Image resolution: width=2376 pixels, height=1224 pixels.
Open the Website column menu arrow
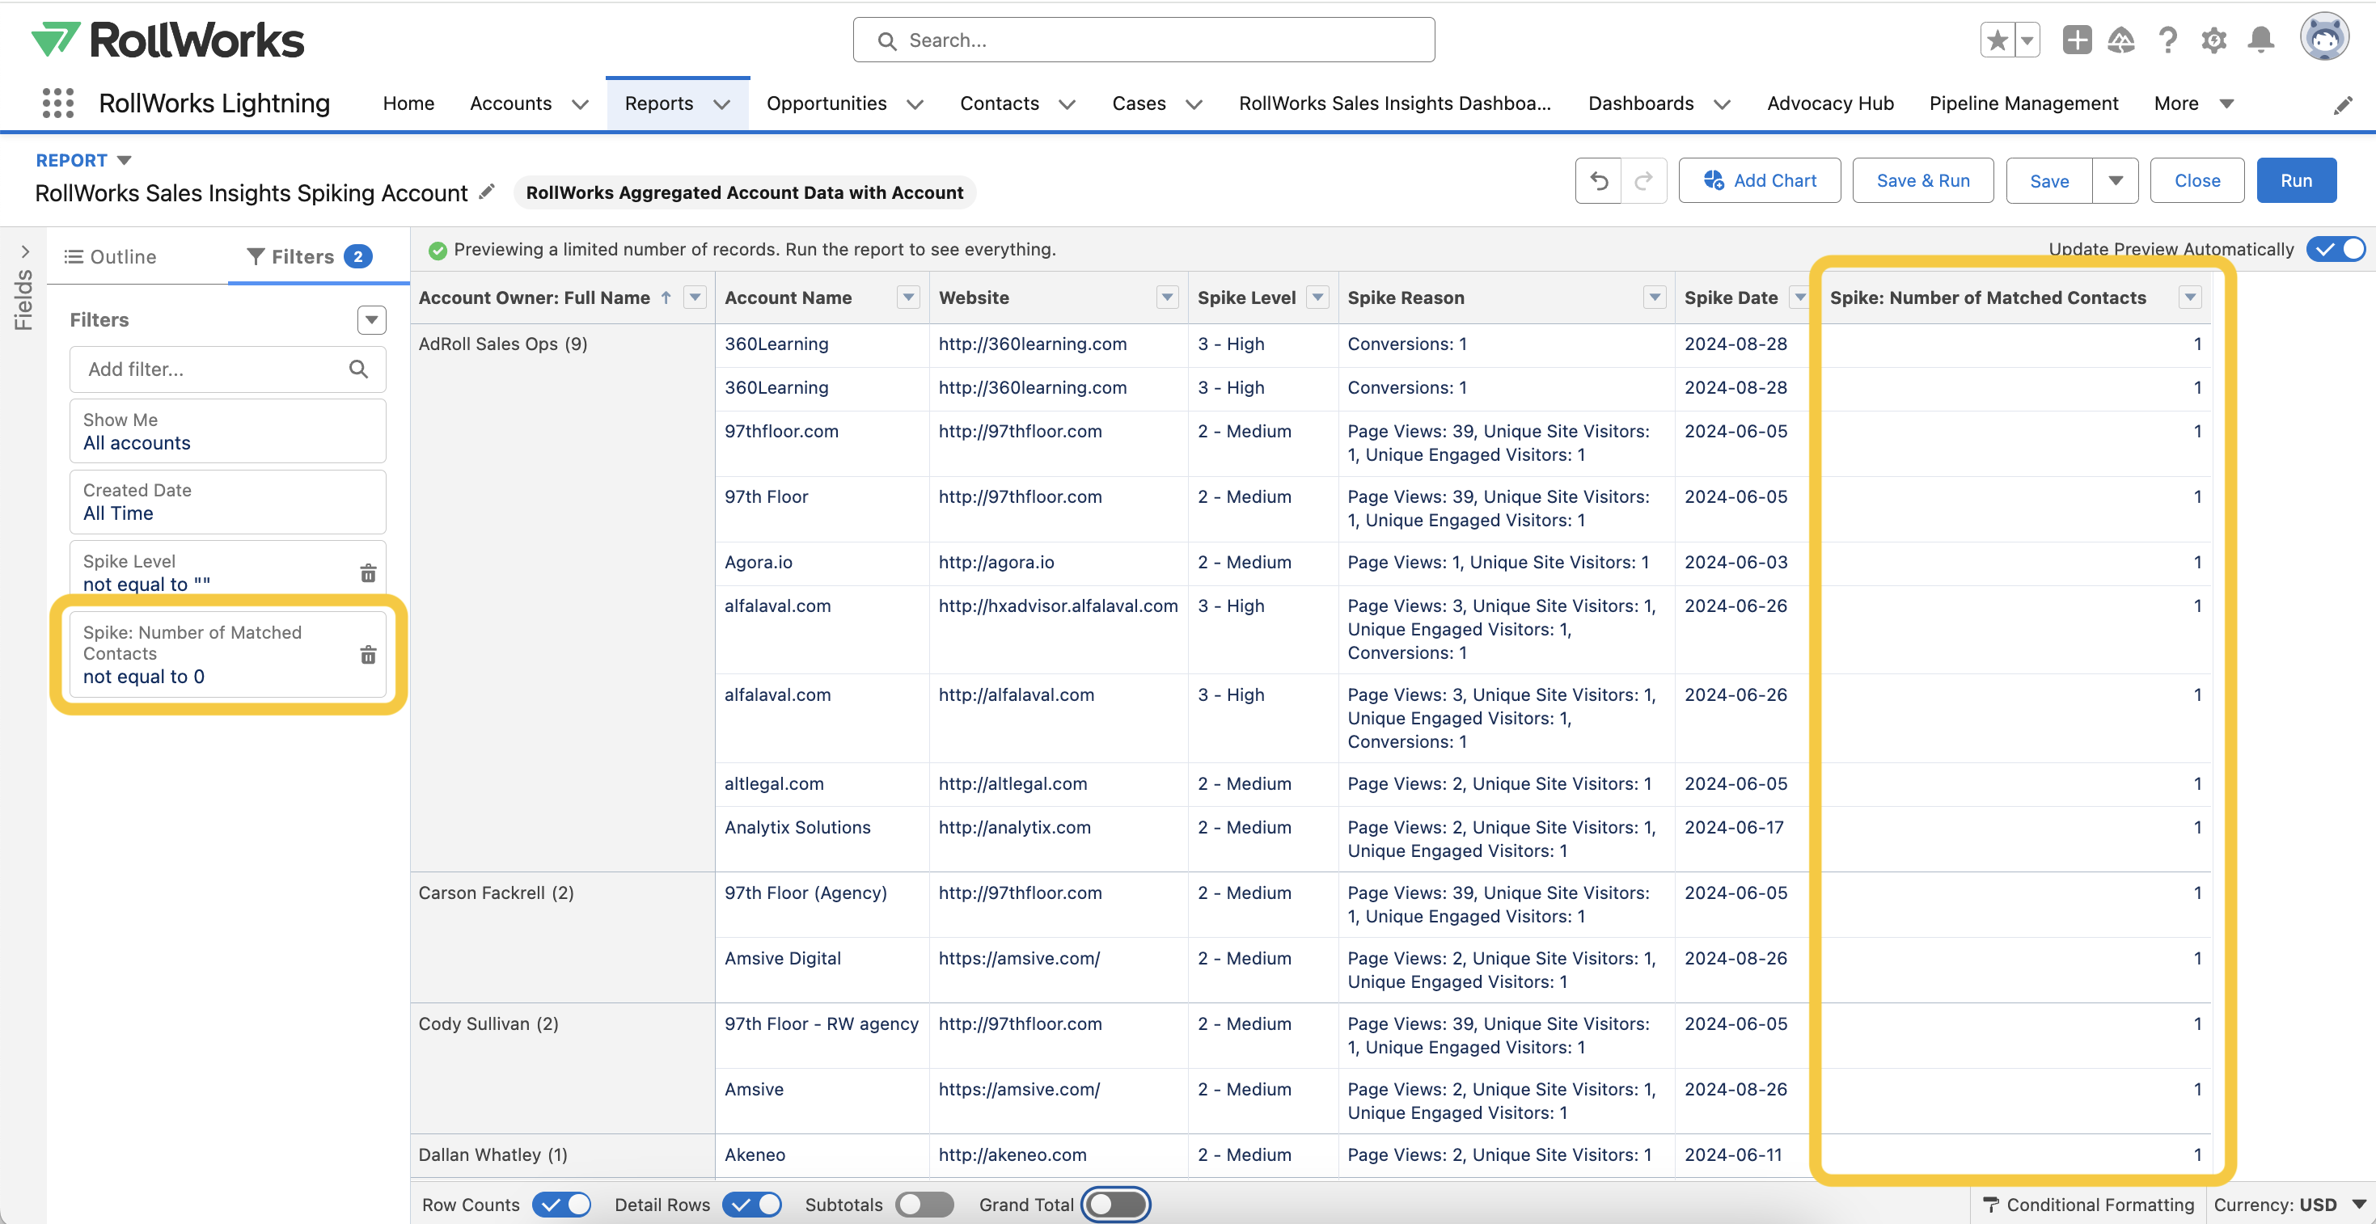(x=1168, y=297)
